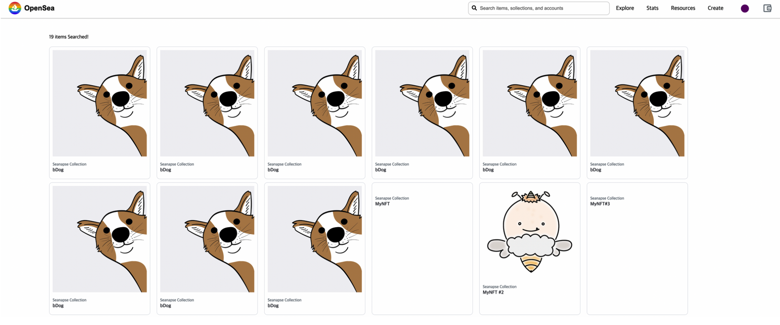
Task: Click Seanapse Collection label above MyNFT#3
Action: pyautogui.click(x=607, y=198)
